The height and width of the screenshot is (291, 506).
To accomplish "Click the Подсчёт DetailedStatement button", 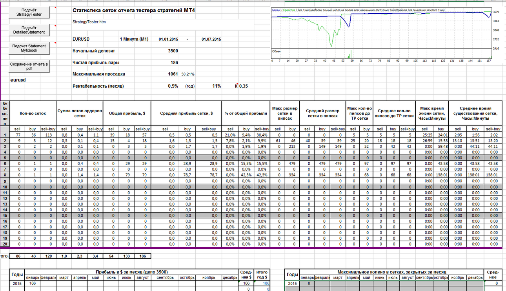I will (x=29, y=30).
